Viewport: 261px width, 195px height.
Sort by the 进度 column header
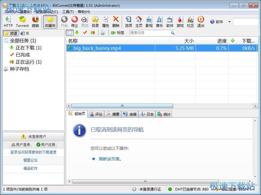[x=212, y=41]
